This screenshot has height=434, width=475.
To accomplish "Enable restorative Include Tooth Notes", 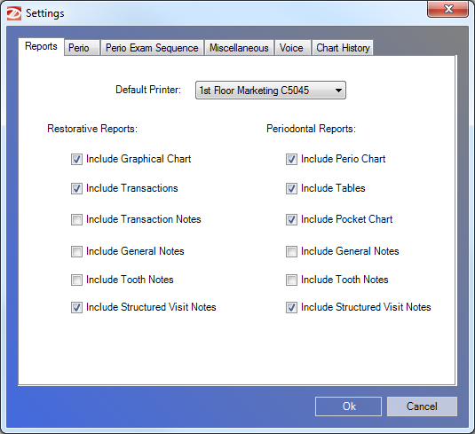I will click(76, 280).
